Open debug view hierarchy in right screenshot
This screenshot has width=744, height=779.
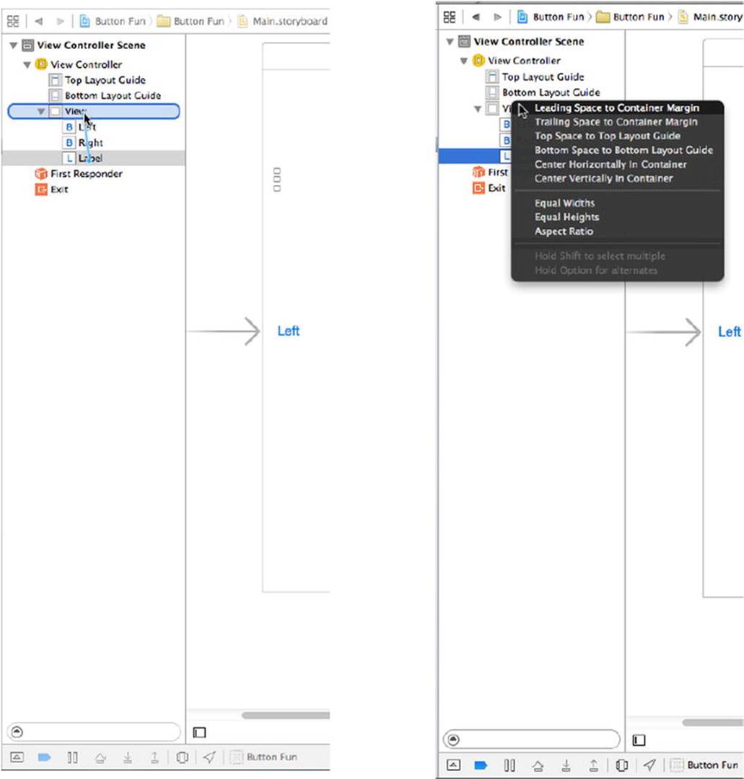pos(621,765)
